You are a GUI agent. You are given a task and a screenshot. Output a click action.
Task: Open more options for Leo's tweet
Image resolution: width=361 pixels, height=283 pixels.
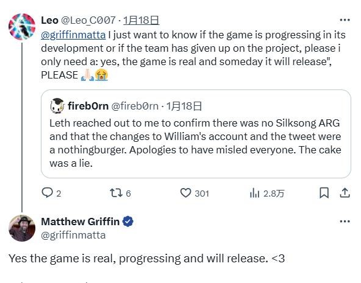pos(345,20)
